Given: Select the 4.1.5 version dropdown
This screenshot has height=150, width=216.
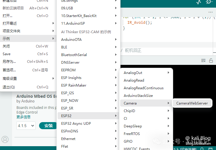Looking at the screenshot, I should click(26, 126).
